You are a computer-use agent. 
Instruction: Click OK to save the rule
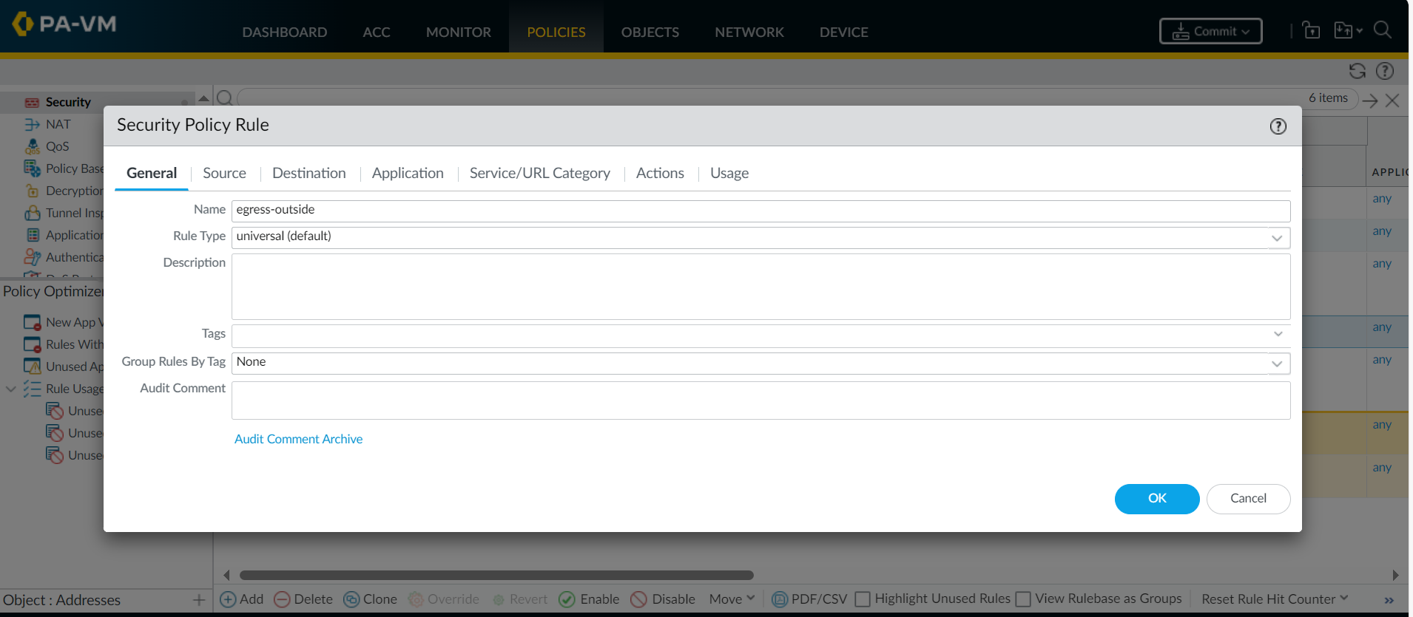pyautogui.click(x=1156, y=499)
